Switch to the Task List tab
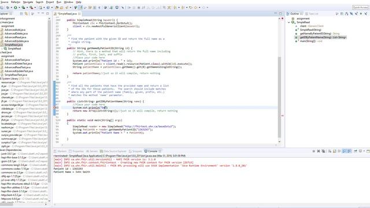The image size is (370, 208). click(x=312, y=14)
